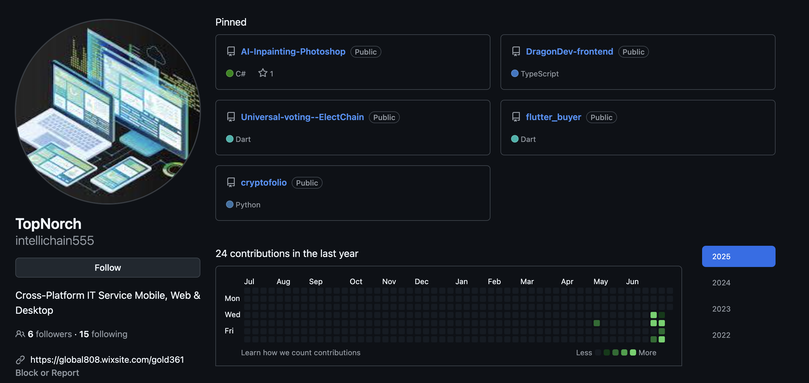Open the global808 wixsite profile URL
This screenshot has width=809, height=383.
[107, 360]
